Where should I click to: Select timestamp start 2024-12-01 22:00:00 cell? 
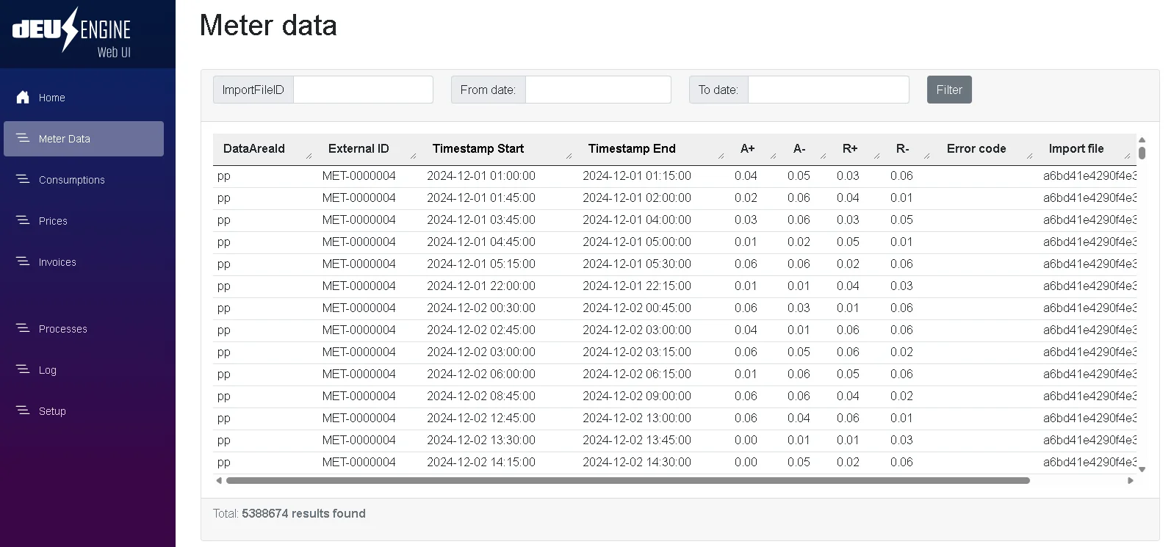point(481,286)
